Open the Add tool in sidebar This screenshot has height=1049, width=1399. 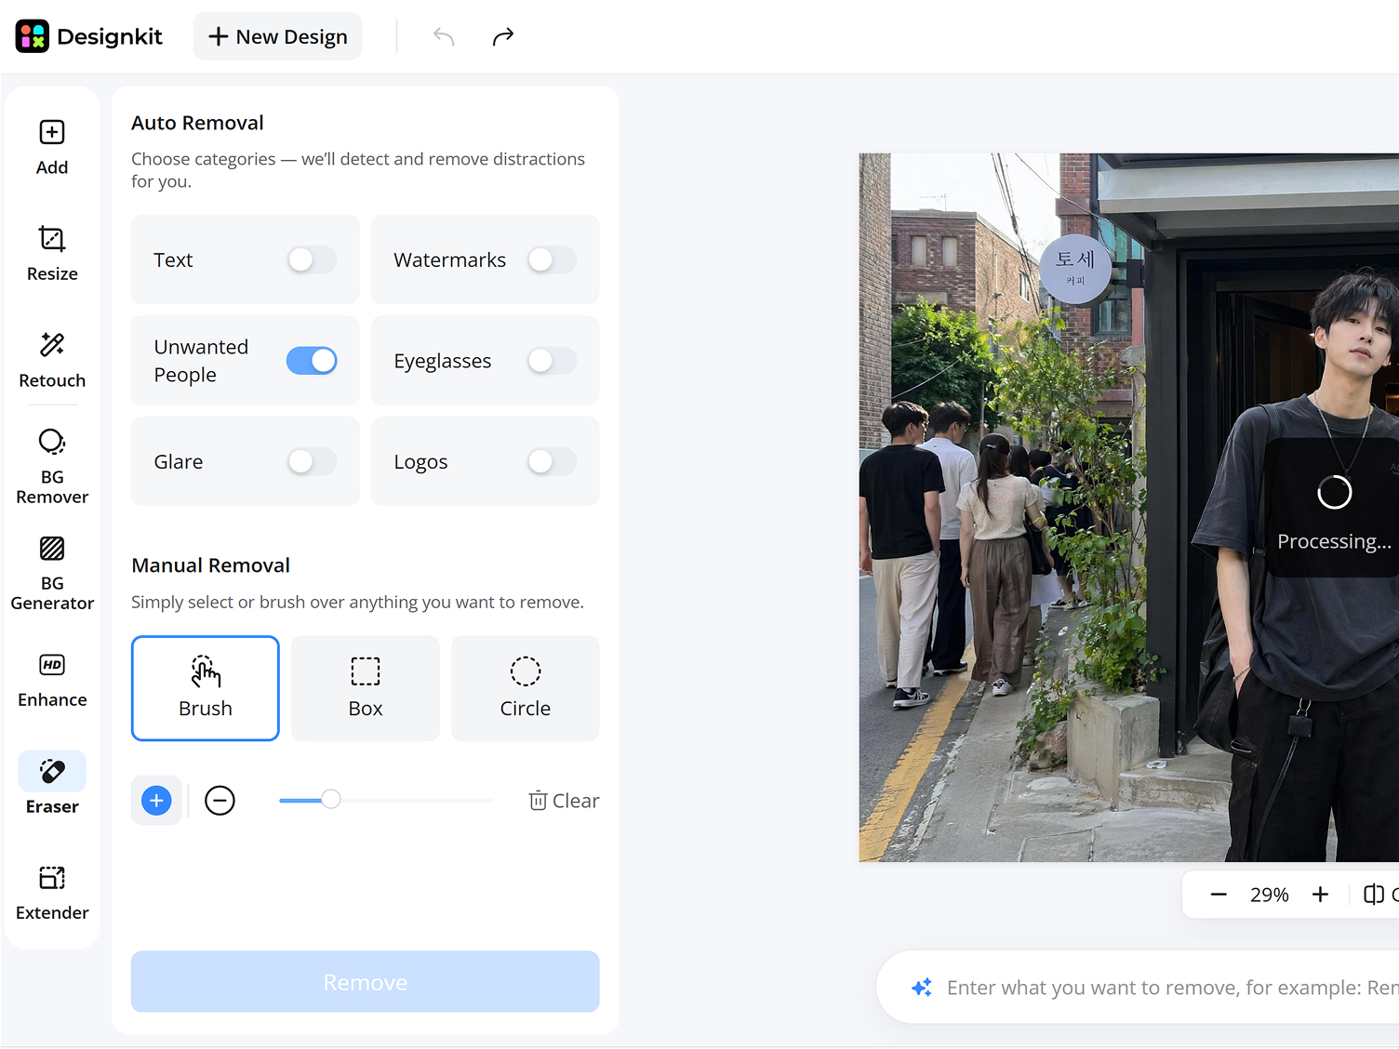pyautogui.click(x=52, y=147)
